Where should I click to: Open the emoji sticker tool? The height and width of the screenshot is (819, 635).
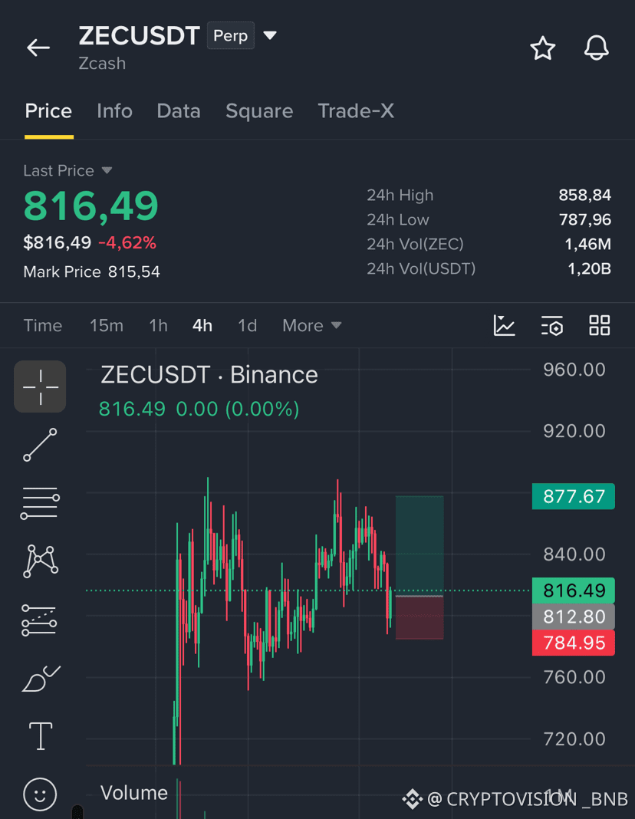(40, 794)
